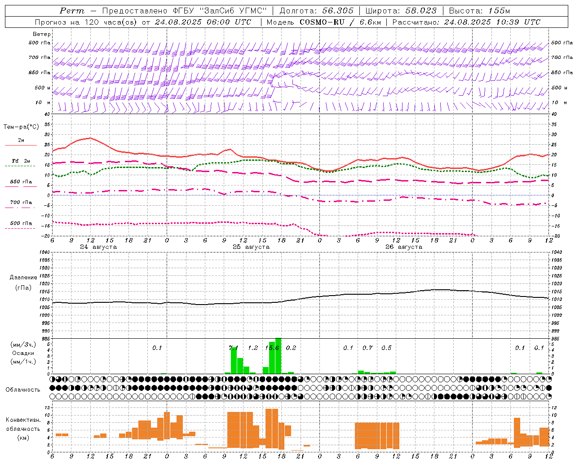Click the "15.6" precipitation total value

[272, 348]
